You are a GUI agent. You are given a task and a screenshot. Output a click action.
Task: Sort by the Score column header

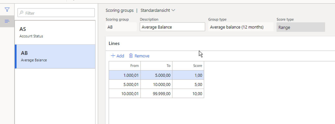click(188, 66)
